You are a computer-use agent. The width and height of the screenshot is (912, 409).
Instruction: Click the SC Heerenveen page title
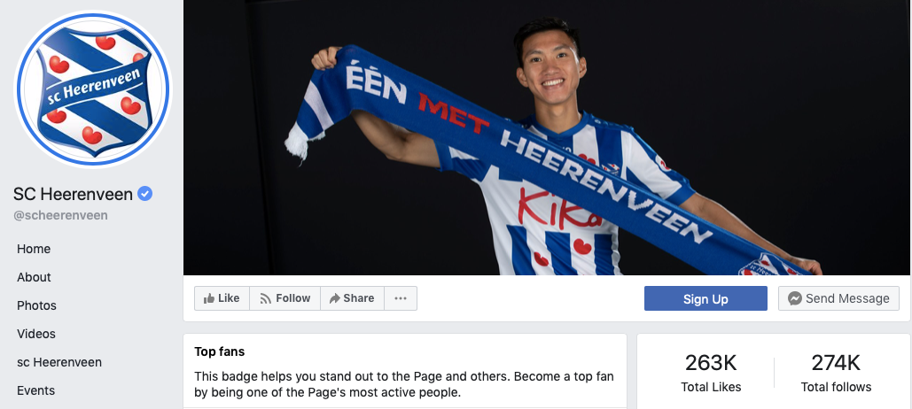(74, 194)
